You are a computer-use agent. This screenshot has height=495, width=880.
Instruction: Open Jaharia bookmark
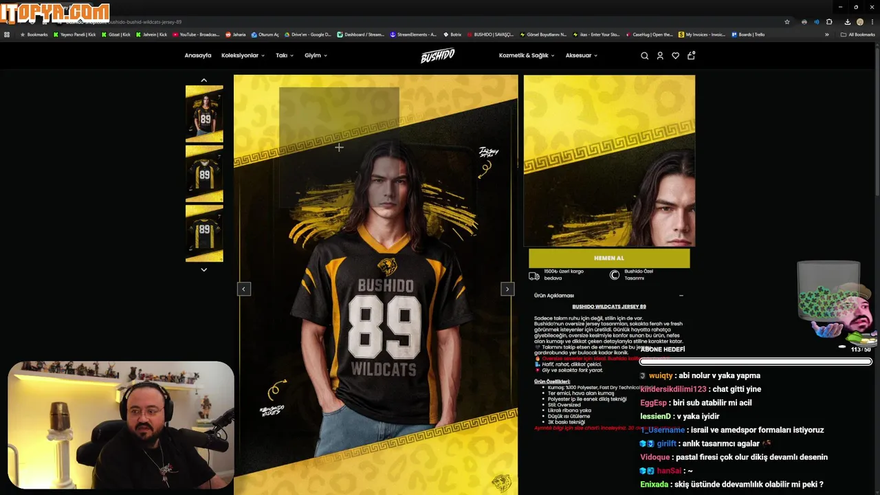(x=236, y=34)
